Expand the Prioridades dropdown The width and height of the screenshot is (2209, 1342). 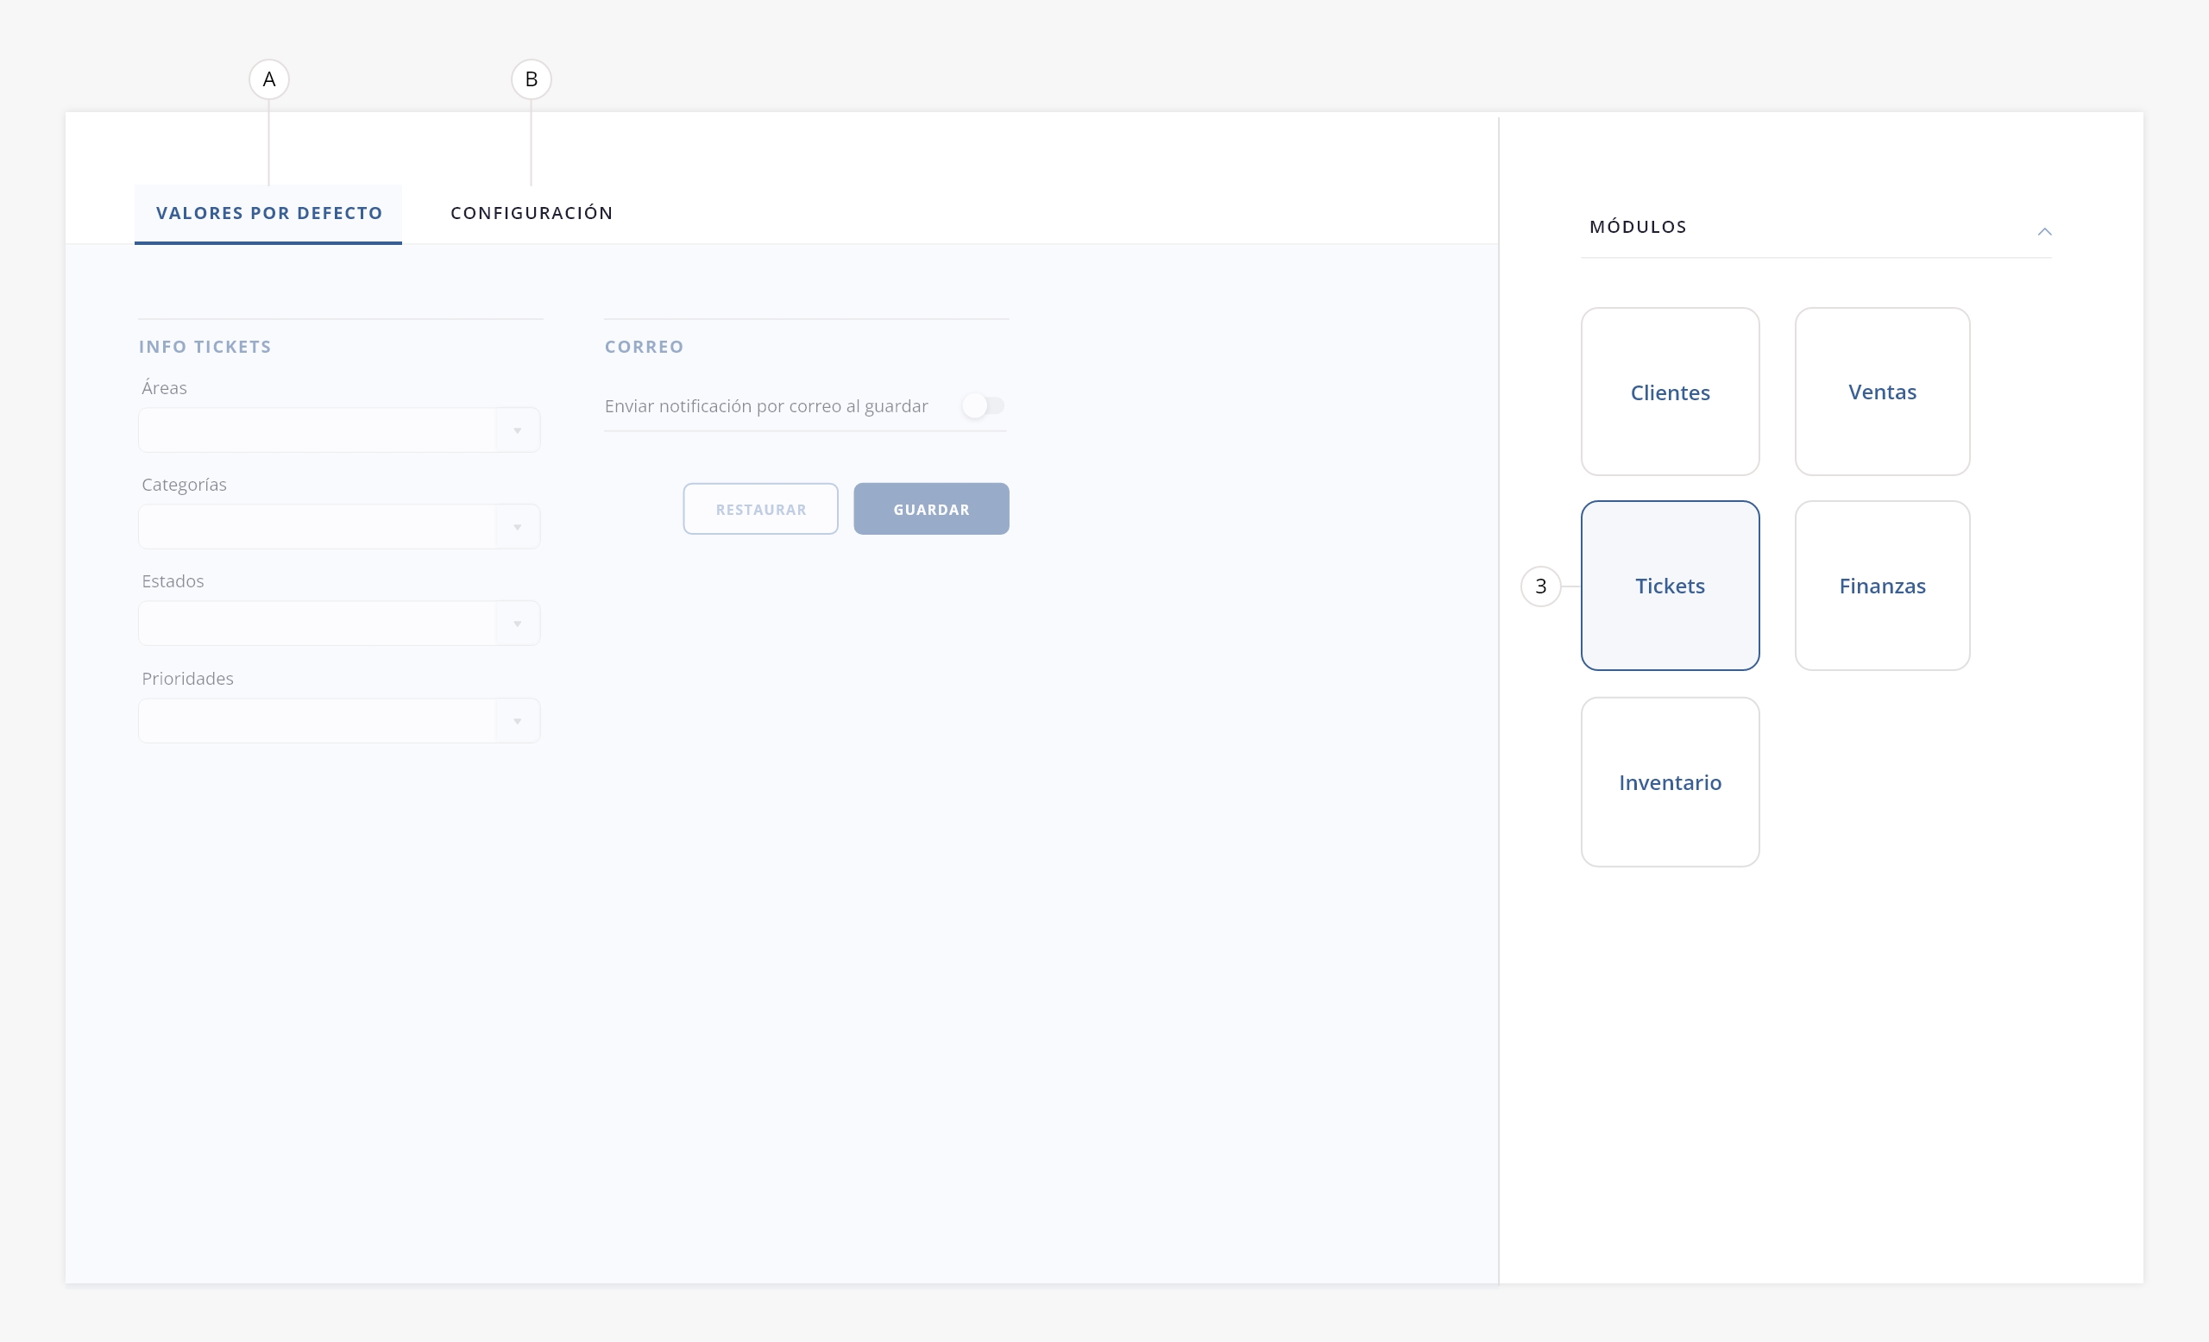pyautogui.click(x=517, y=721)
